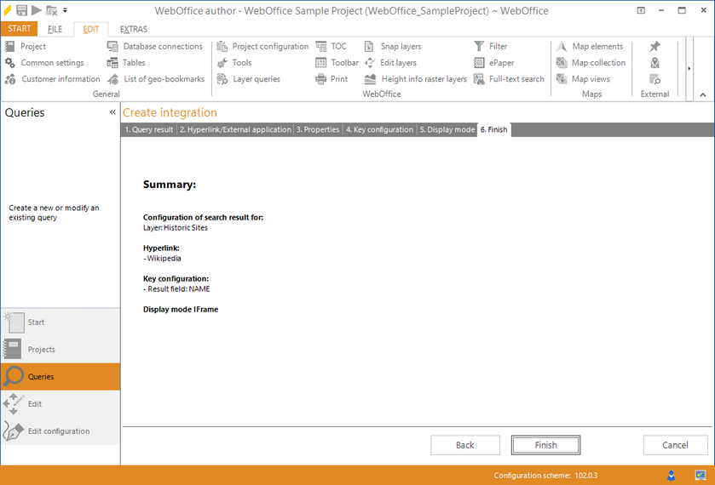This screenshot has height=485, width=715.
Task: Click the pencil icon in title bar
Action: (8, 10)
